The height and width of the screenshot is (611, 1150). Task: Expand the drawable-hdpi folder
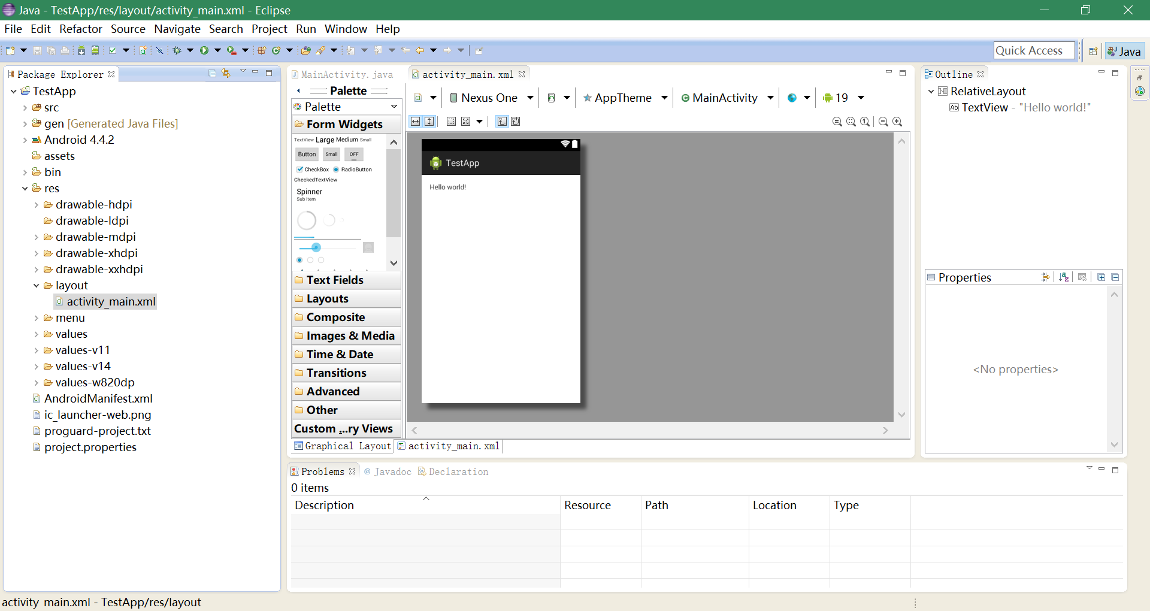37,205
